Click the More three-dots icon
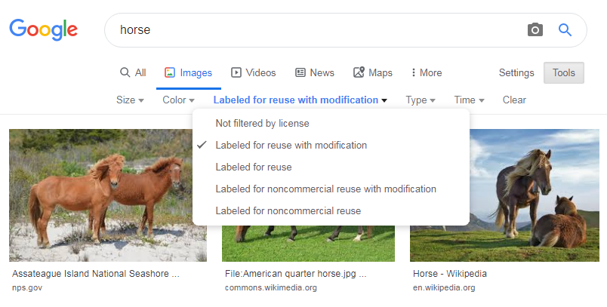607x307 pixels. [414, 73]
